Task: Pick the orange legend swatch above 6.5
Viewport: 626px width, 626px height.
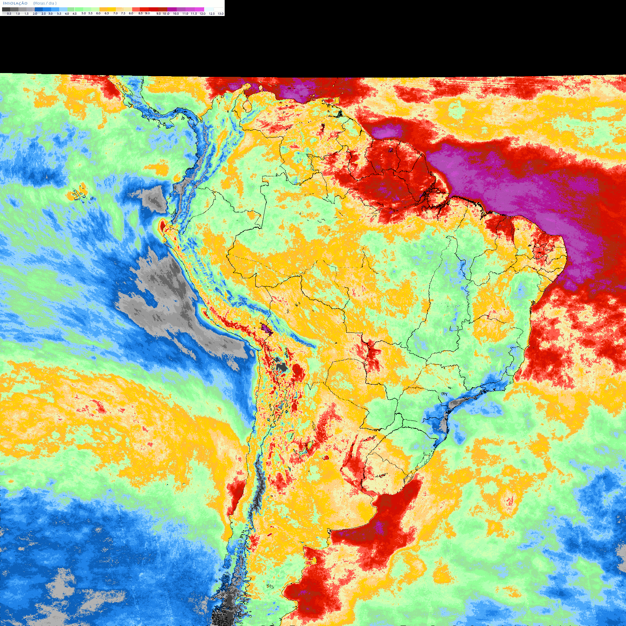Action: coord(103,9)
